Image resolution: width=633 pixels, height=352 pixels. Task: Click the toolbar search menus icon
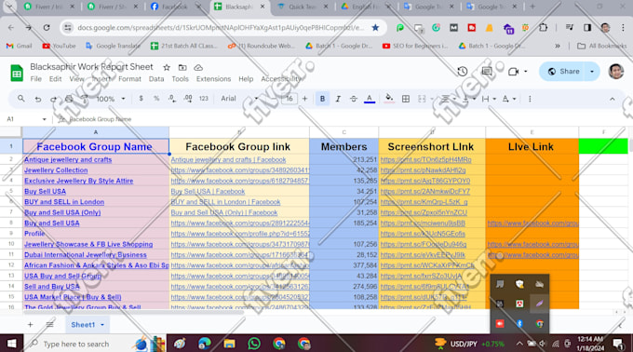21,99
